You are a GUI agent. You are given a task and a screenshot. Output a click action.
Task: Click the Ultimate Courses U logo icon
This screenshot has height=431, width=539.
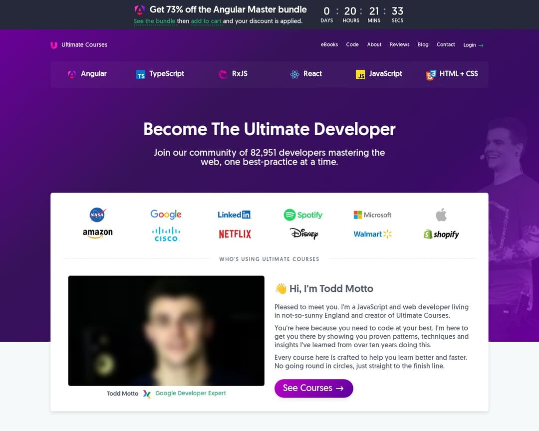click(x=53, y=45)
